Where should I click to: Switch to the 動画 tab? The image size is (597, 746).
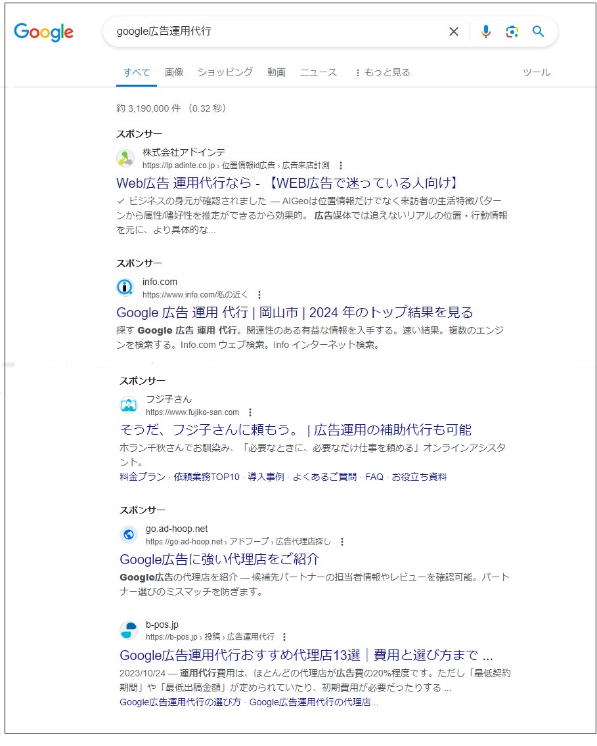pyautogui.click(x=276, y=72)
